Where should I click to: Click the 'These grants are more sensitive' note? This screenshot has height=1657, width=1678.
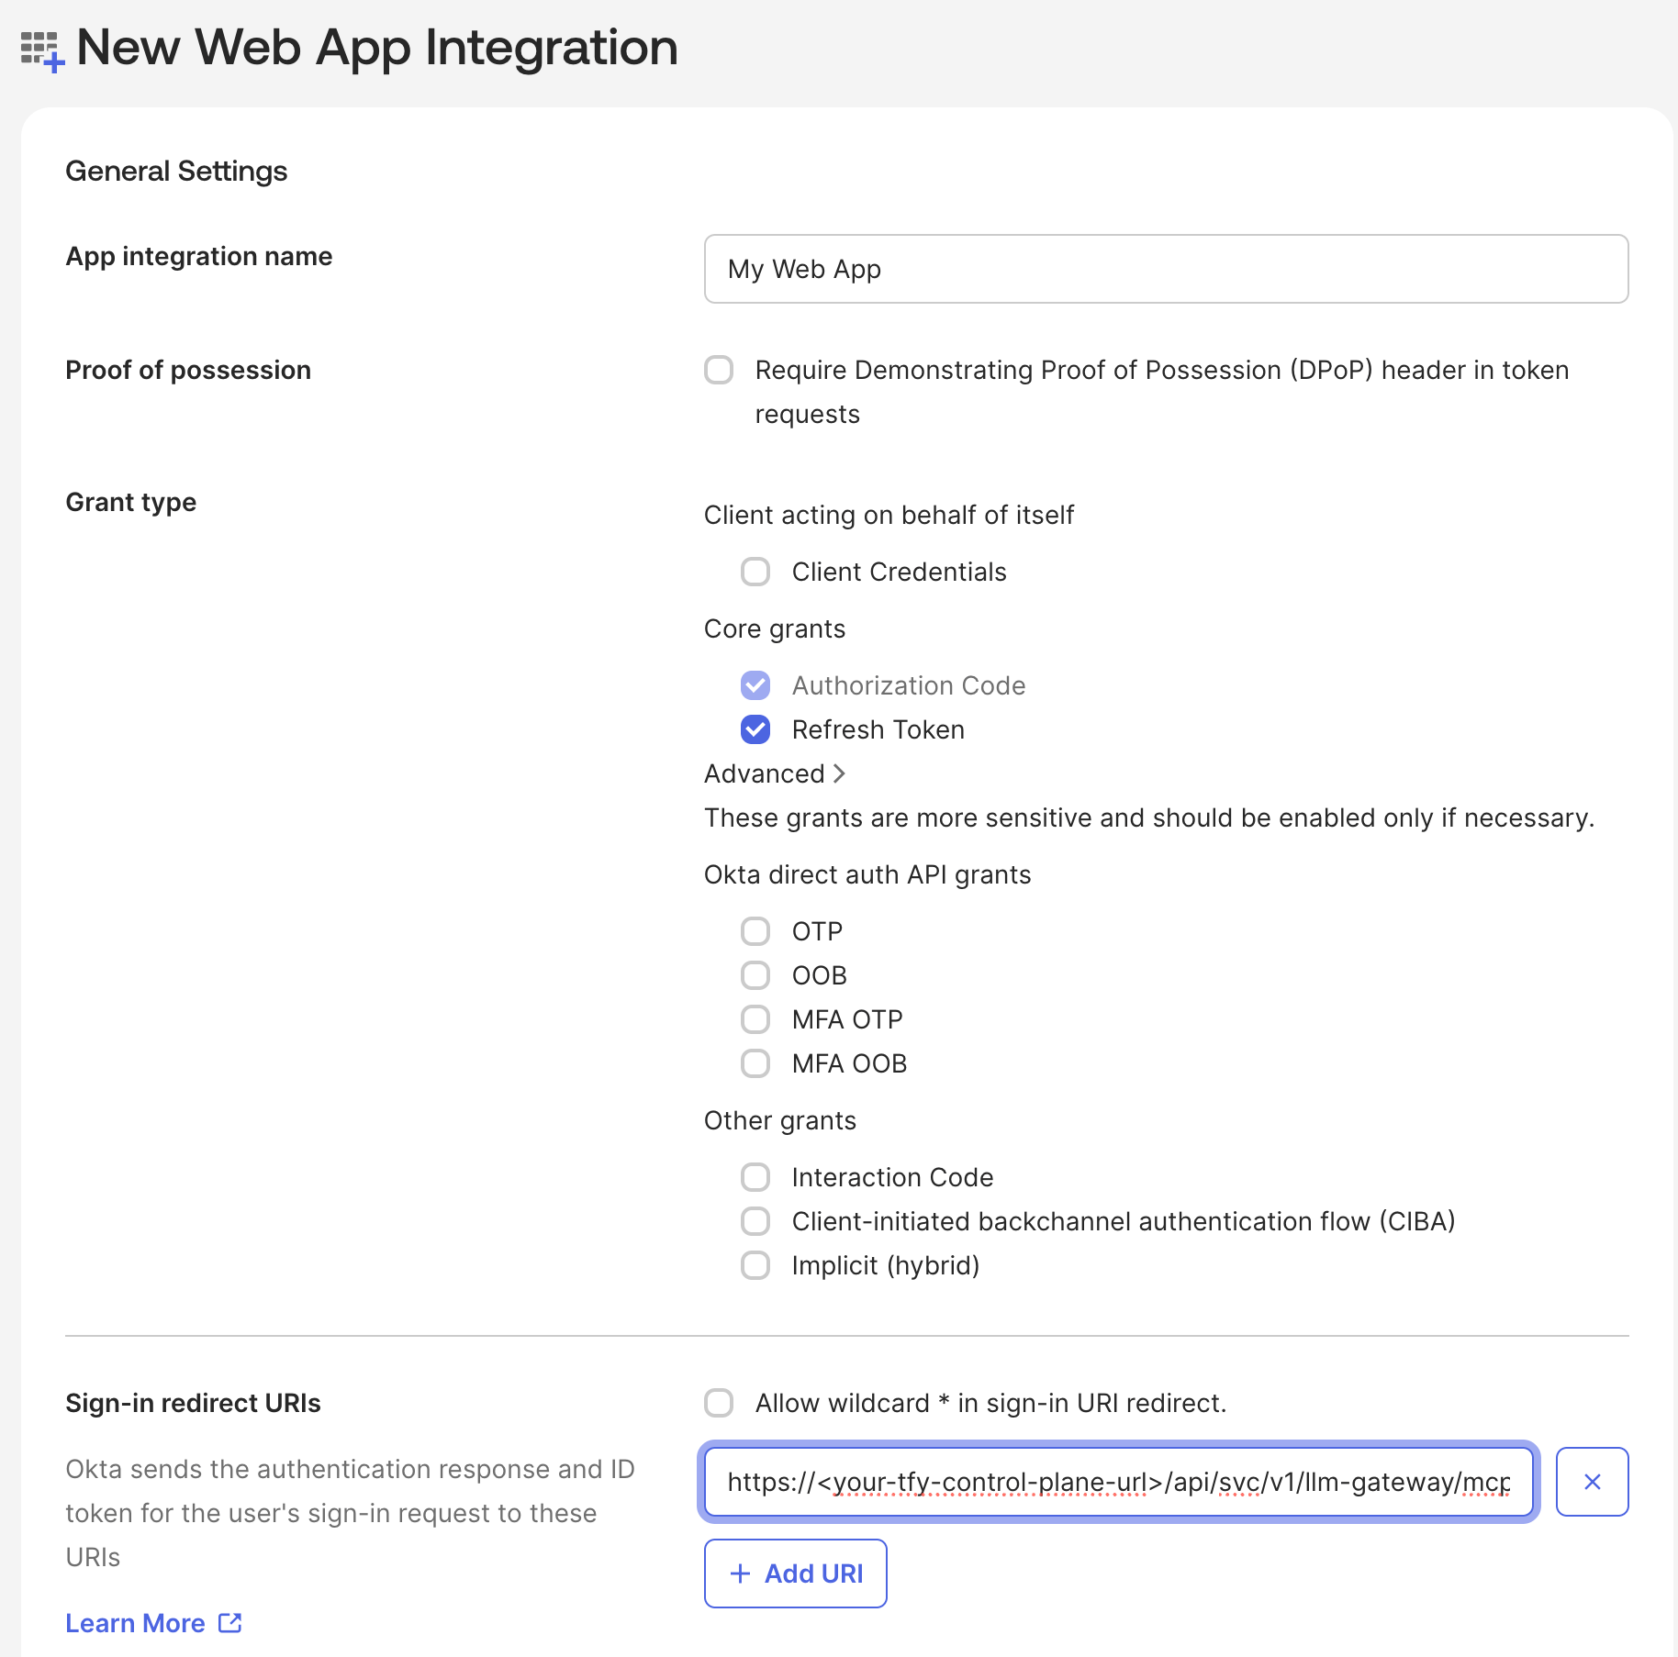pos(1149,817)
